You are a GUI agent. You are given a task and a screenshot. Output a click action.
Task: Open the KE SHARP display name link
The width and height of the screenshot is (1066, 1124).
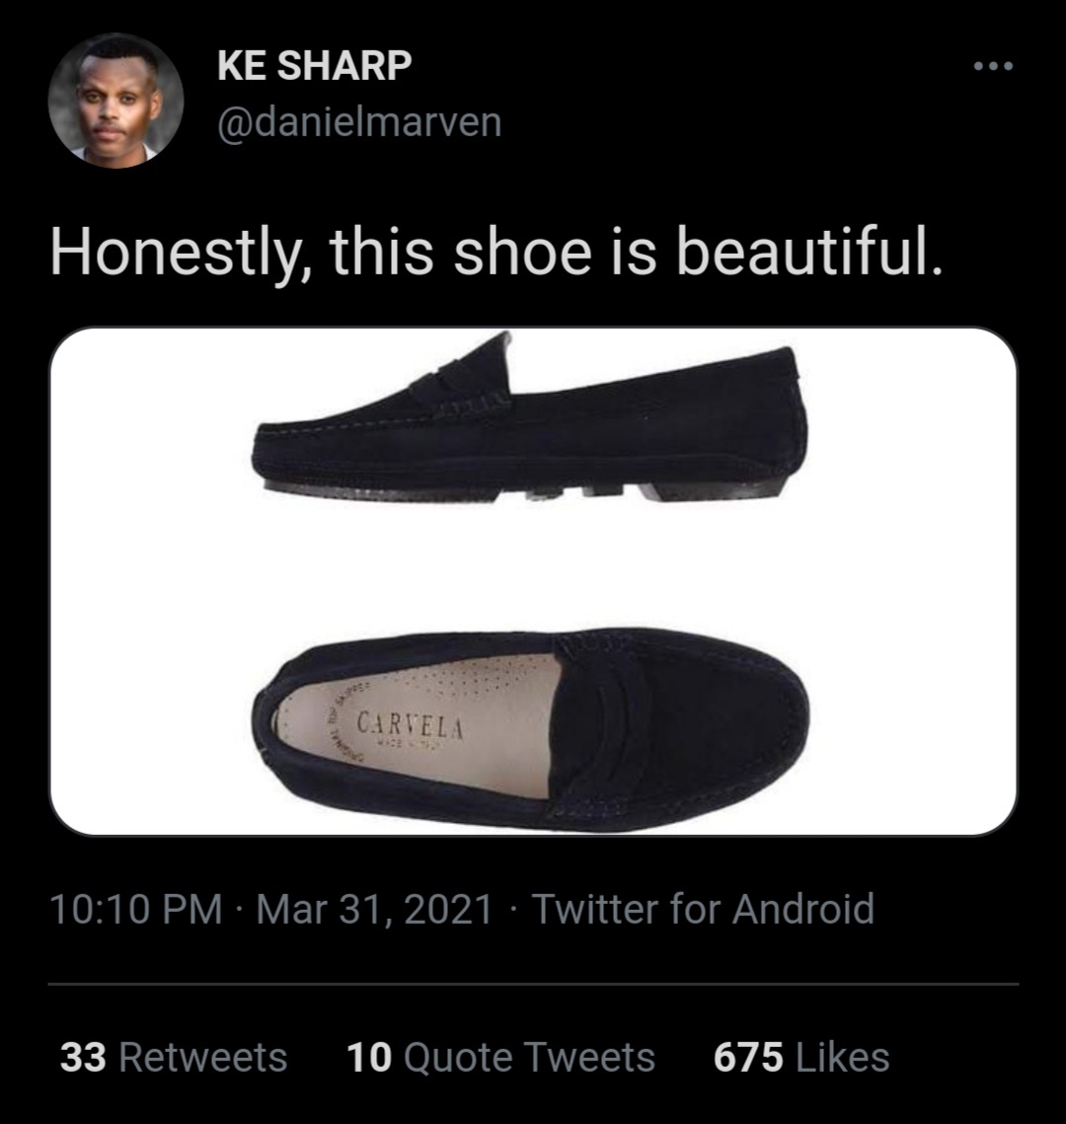314,66
